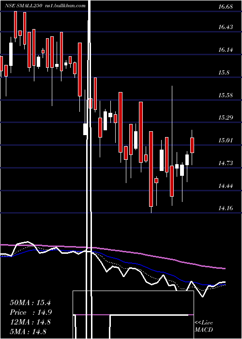Select the candle with long upper wick reaching 15.7
242x339 pixels.
point(172,181)
